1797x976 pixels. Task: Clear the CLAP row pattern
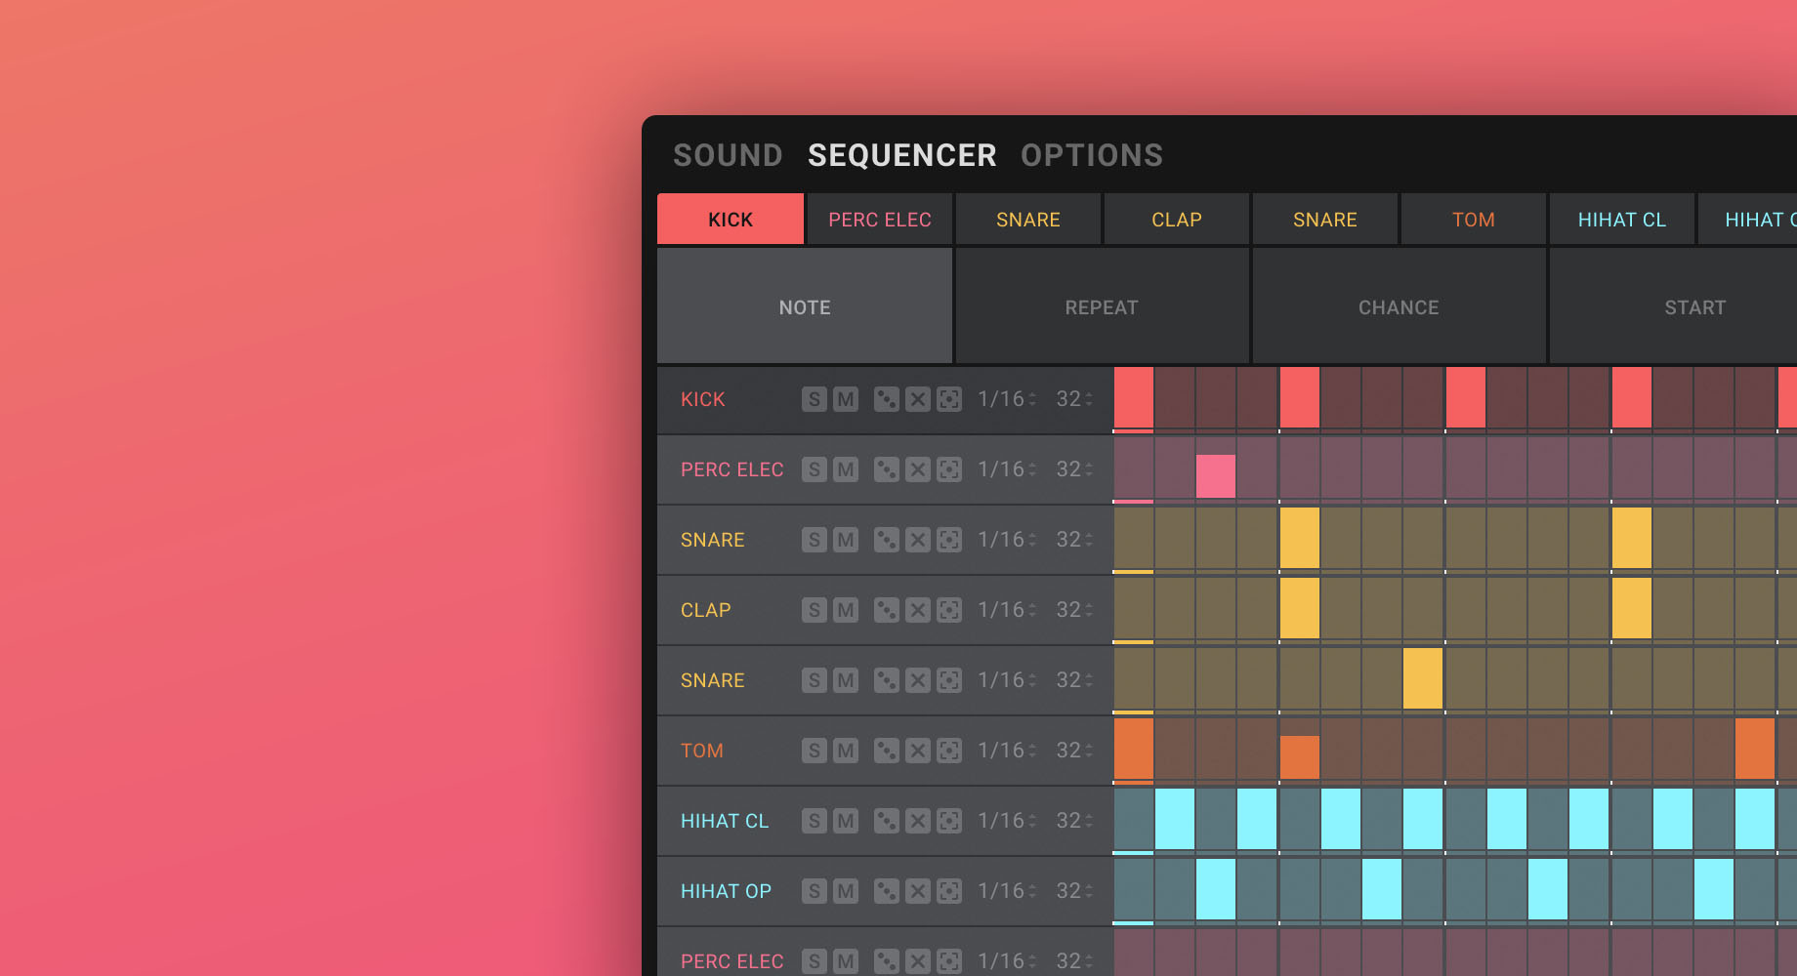click(918, 610)
